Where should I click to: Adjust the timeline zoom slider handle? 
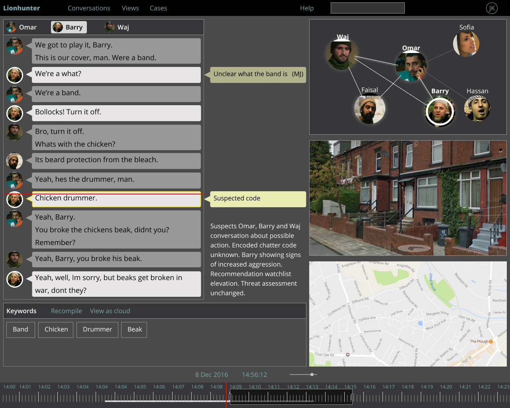point(312,375)
